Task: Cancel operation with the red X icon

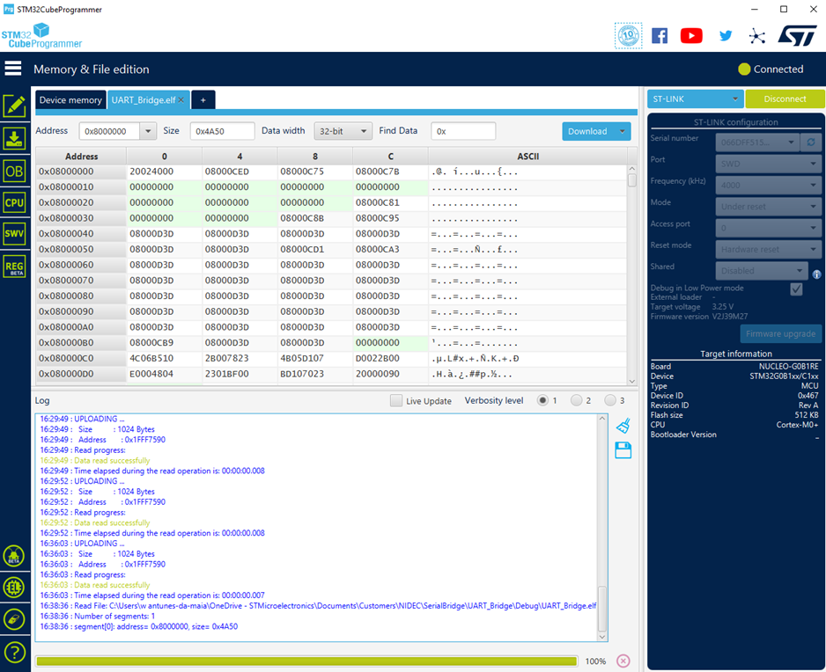Action: coord(623,661)
